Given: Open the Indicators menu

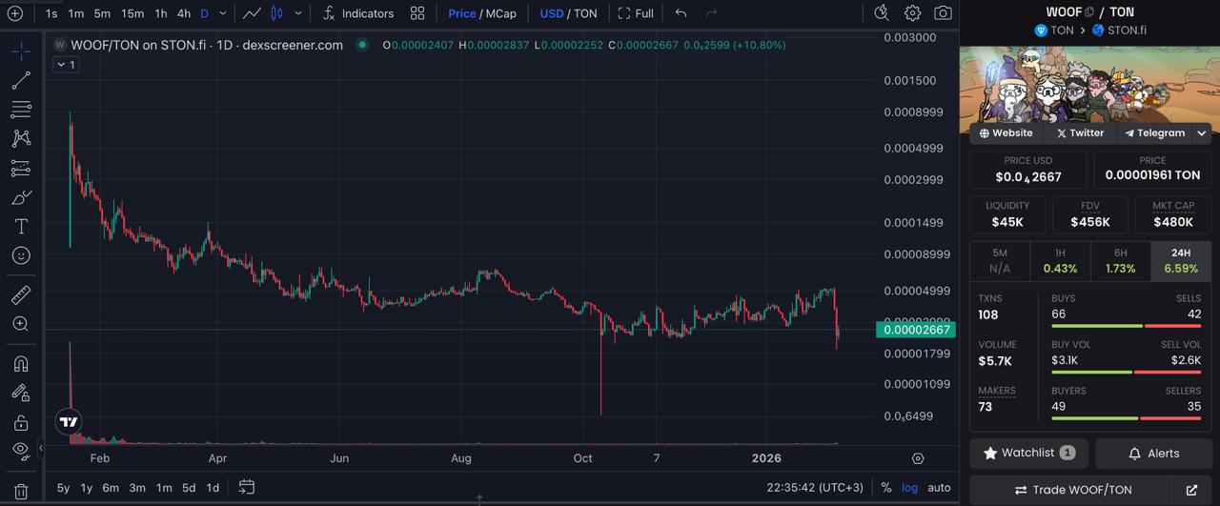Looking at the screenshot, I should [x=357, y=13].
